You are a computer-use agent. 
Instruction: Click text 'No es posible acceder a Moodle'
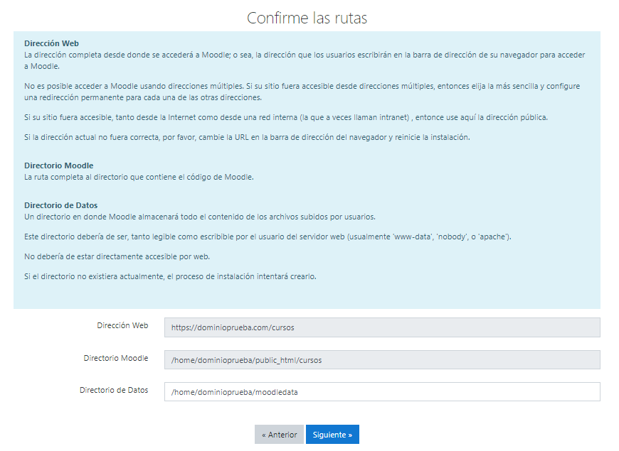coord(81,86)
